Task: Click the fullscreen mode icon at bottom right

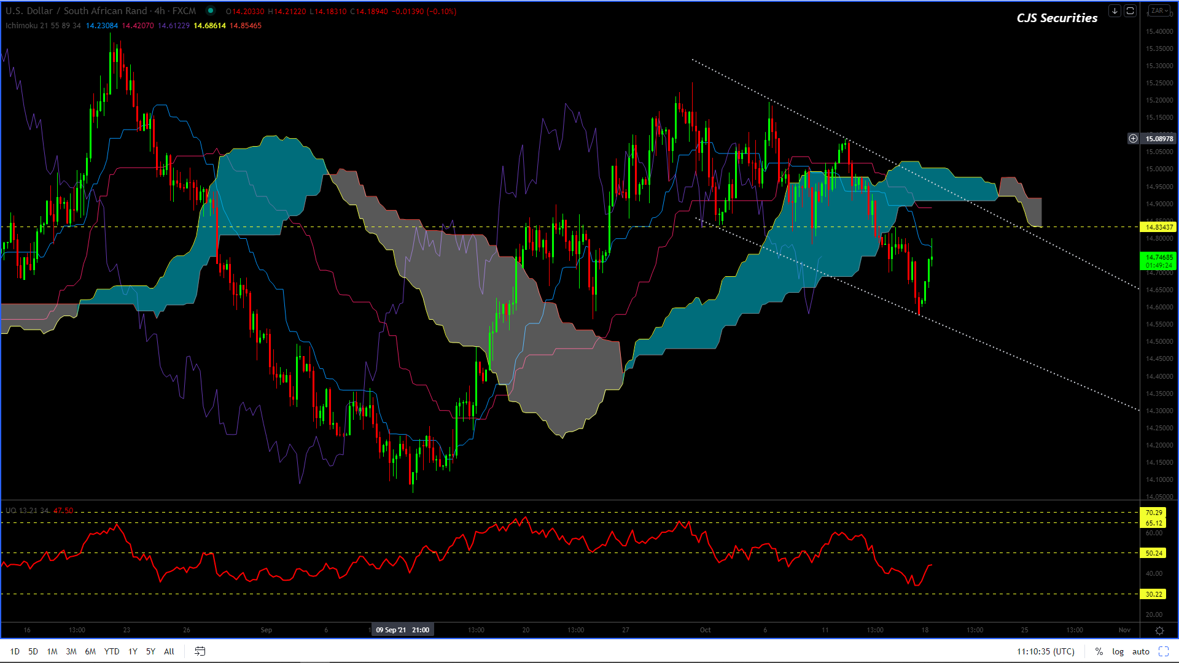Action: coord(1164,651)
